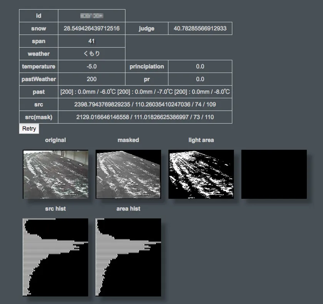Click the Retry button
323x304 pixels.
click(29, 129)
